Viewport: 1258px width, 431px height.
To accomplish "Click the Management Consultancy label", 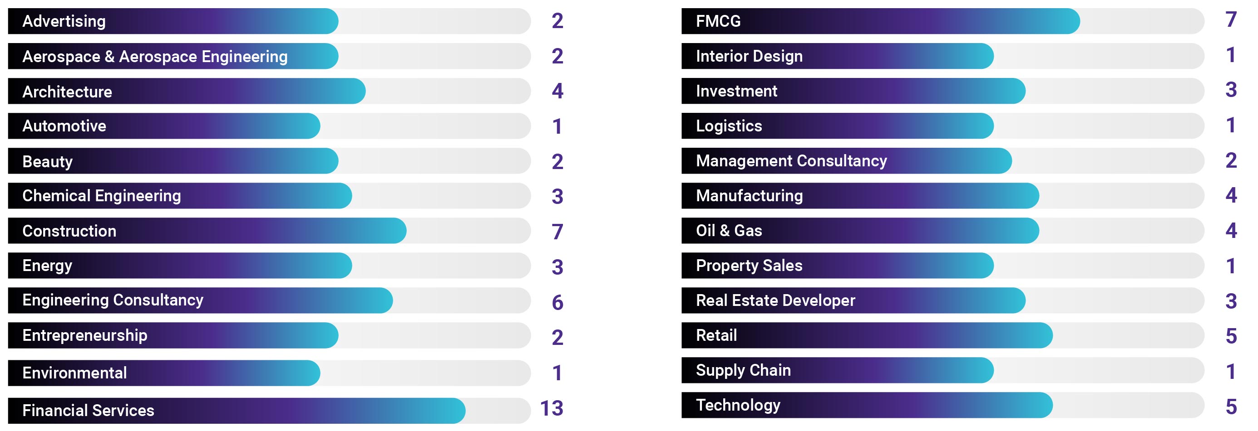I will 791,161.
